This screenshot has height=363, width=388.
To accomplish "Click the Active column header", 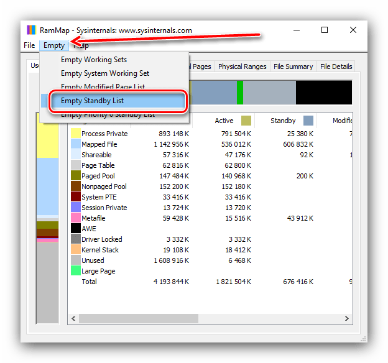I will point(224,121).
